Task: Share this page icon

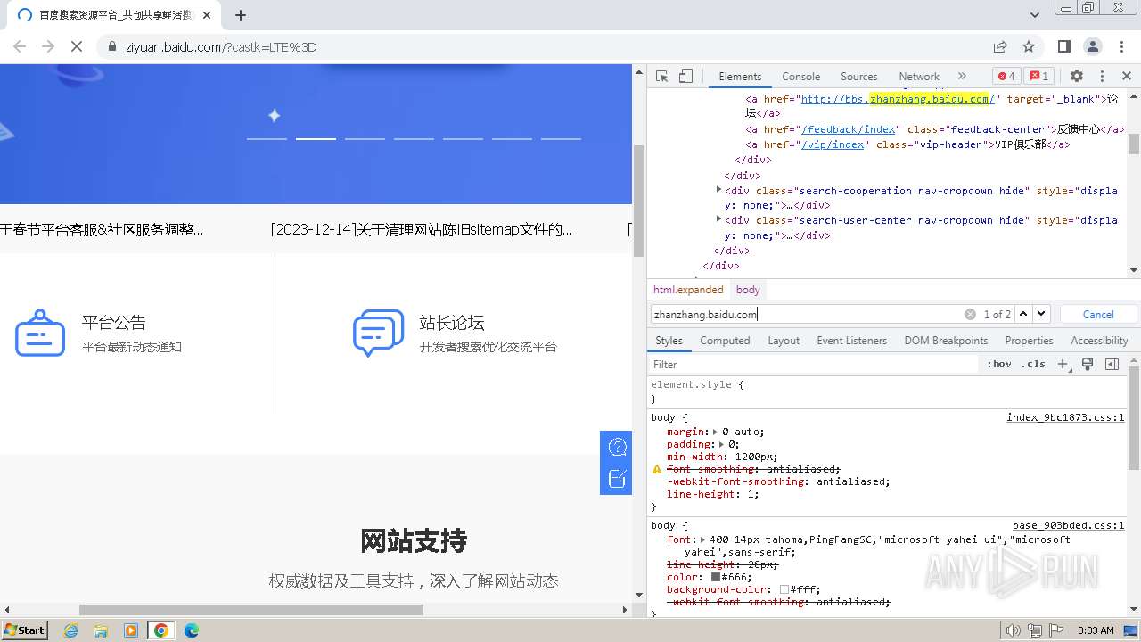Action: [x=1000, y=46]
